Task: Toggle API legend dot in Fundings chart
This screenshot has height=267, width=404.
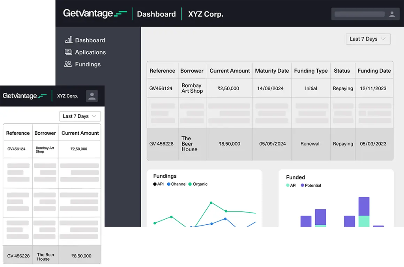Action: [155, 184]
